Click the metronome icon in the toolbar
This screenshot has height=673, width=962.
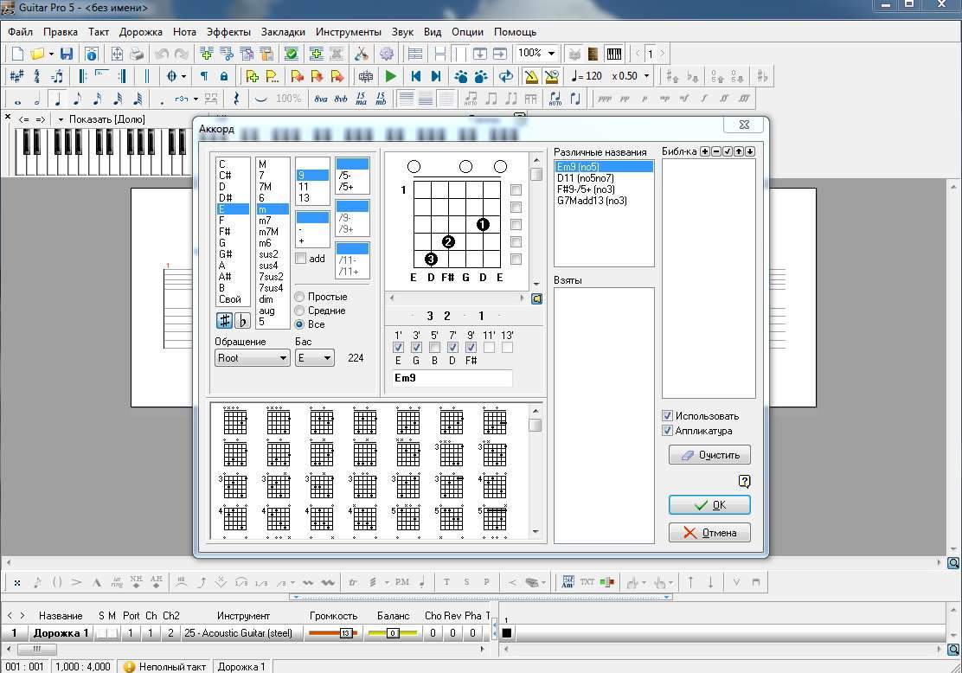pos(530,76)
